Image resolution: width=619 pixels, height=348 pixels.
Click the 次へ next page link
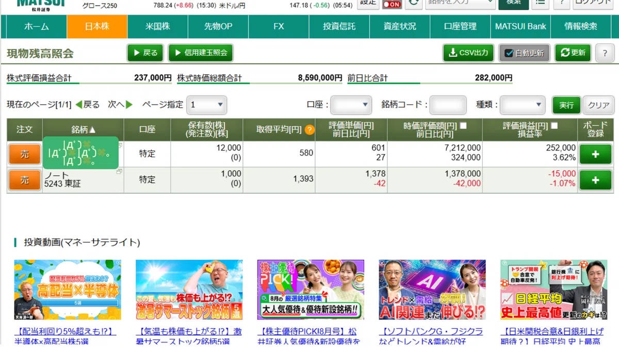tap(120, 105)
